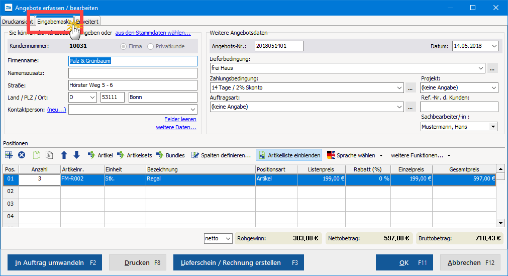Insert an Artikel into positions
508x276 pixels.
[x=100, y=155]
